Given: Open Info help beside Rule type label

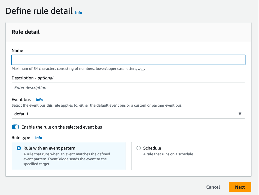Looking at the screenshot, I should (38, 138).
